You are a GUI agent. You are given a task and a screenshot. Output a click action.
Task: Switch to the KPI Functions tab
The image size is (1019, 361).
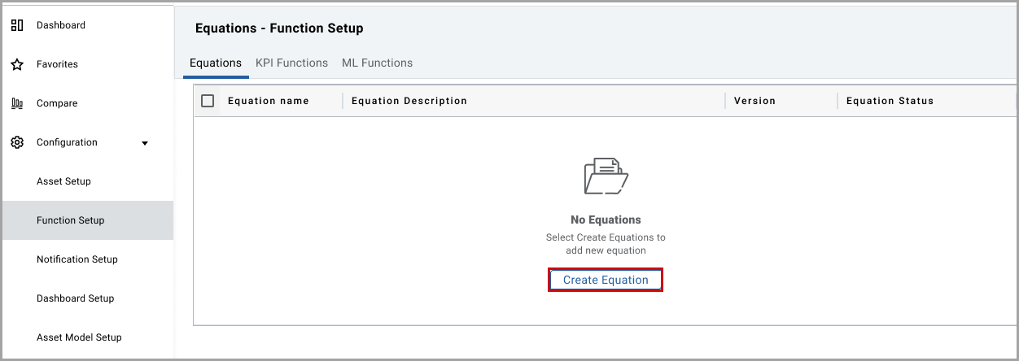pos(291,63)
